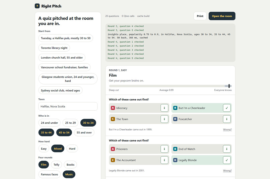The height and width of the screenshot is (179, 270).
Task: Deselect the 45 to 54 age group
Action: [64, 133]
